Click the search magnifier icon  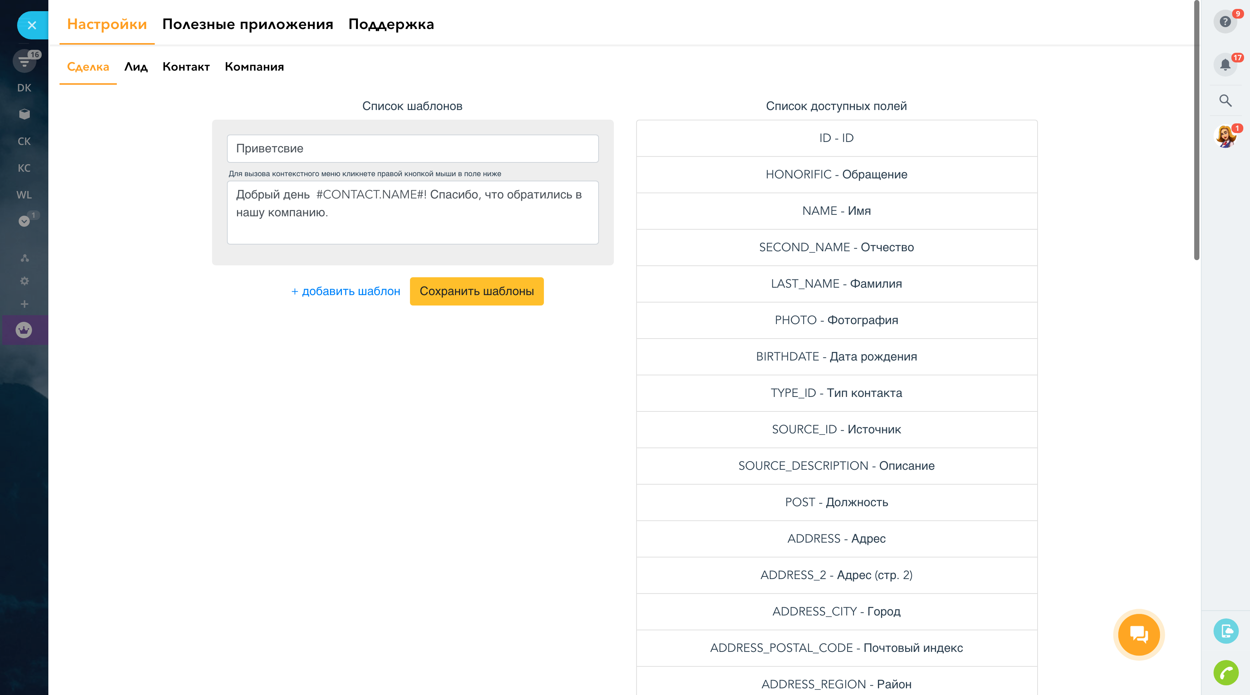1225,100
